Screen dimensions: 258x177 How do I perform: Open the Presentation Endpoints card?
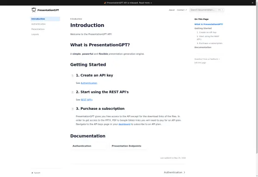129,146
